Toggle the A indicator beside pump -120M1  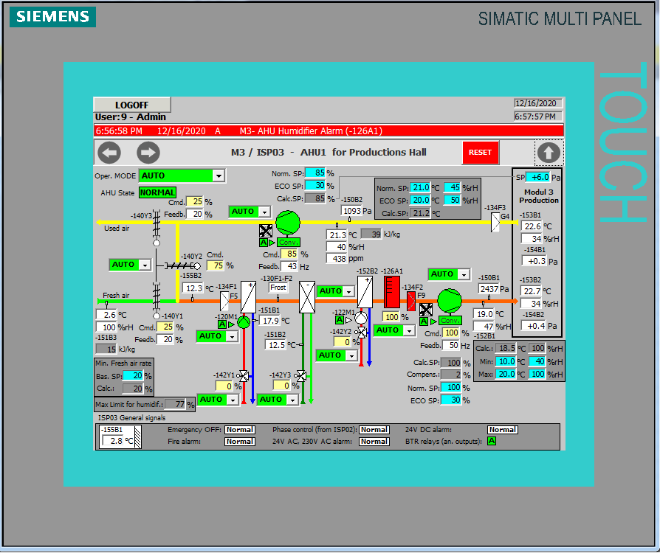click(x=221, y=324)
